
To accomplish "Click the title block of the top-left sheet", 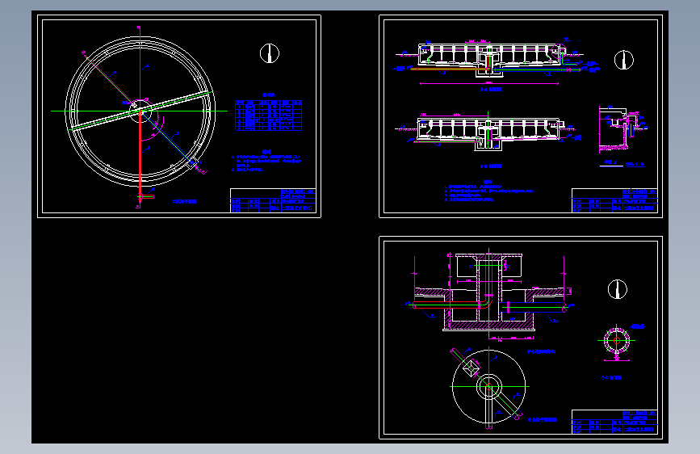I will [x=273, y=200].
